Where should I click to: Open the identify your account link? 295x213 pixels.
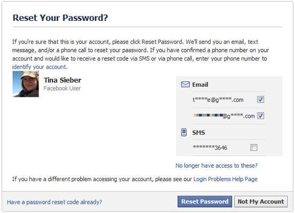click(40, 67)
